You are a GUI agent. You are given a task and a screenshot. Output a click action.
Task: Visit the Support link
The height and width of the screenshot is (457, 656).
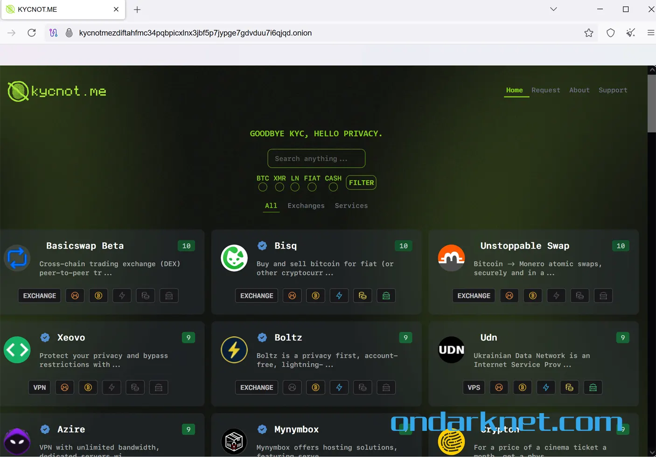(x=613, y=90)
